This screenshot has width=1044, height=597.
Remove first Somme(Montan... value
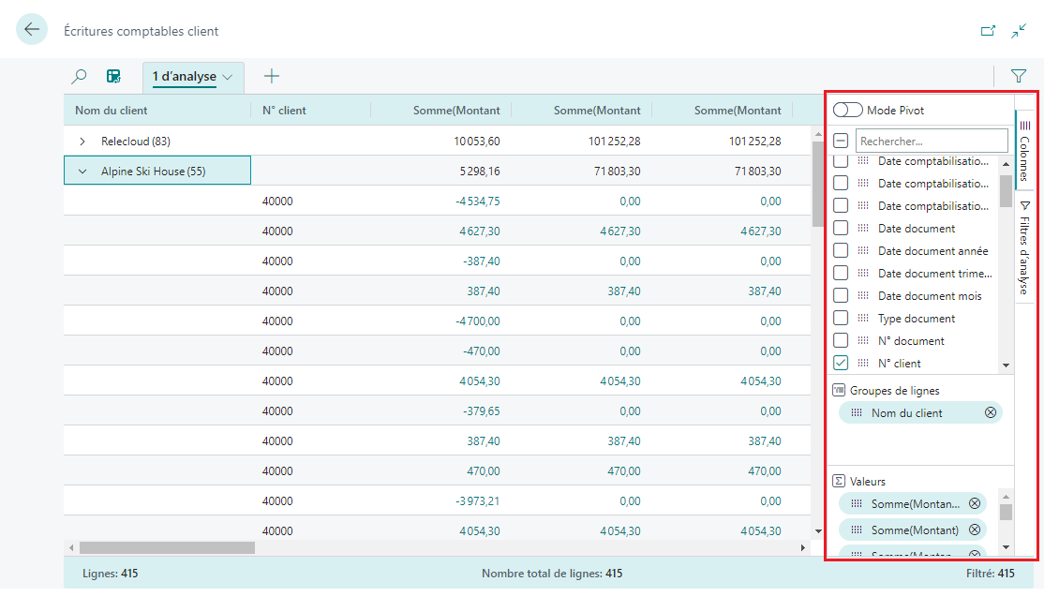click(x=975, y=503)
